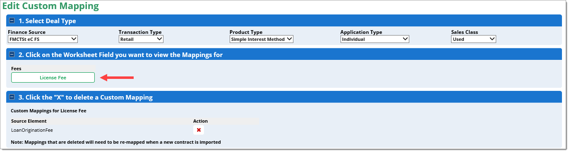Screen dimensions: 569x152
Task: Click the red arrow pointing at License Fee
Action: click(118, 77)
